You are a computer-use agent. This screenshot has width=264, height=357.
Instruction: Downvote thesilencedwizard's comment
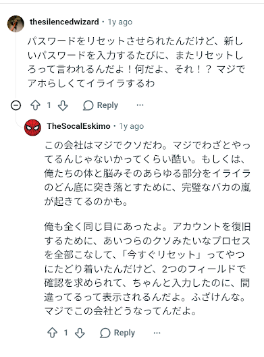pyautogui.click(x=63, y=105)
